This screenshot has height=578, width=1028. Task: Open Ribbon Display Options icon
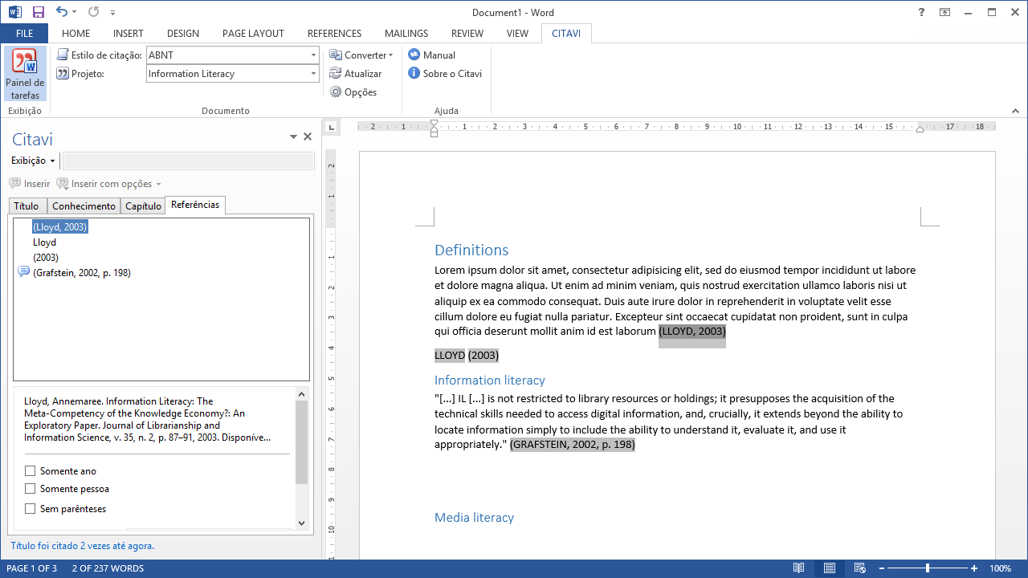tap(944, 12)
